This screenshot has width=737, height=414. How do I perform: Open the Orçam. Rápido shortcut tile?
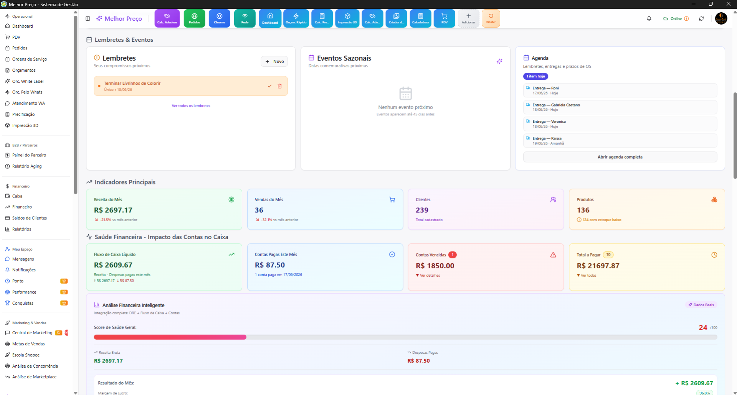pyautogui.click(x=296, y=18)
